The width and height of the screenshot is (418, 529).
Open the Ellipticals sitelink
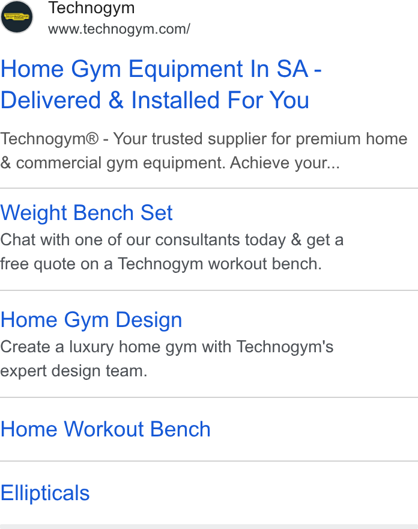(x=45, y=493)
